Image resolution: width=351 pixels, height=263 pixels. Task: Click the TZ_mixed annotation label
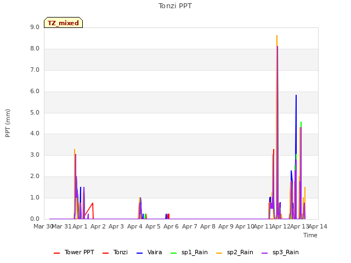64,22
